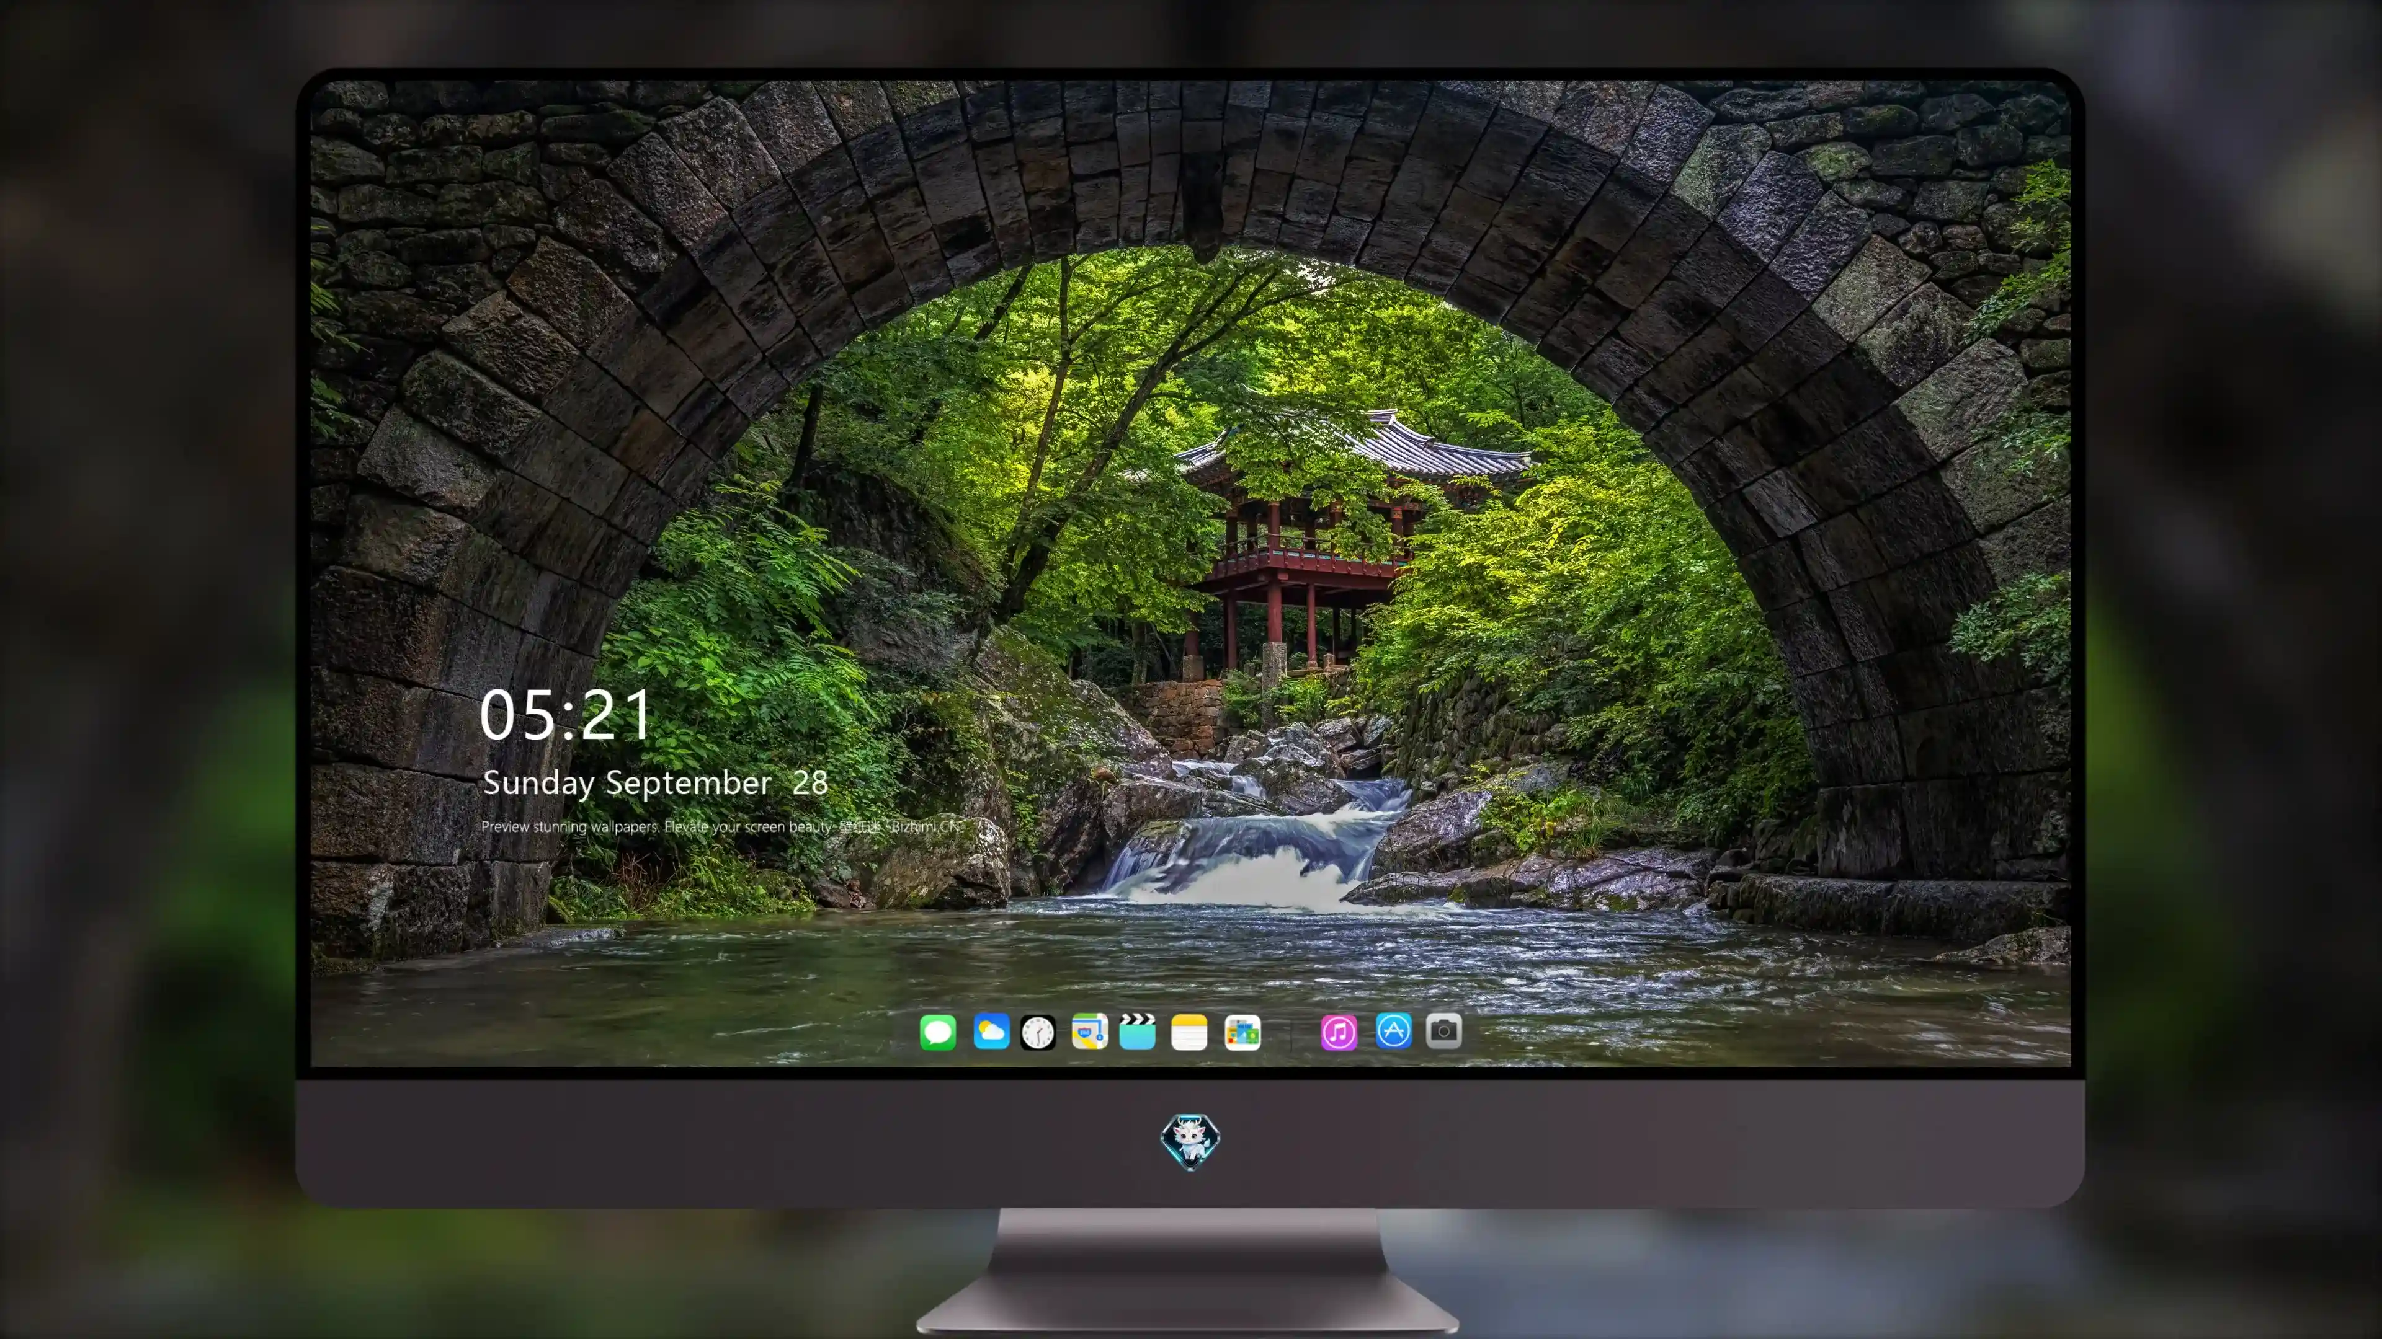Image resolution: width=2382 pixels, height=1339 pixels.
Task: Open the Maps app in the dock
Action: coord(1089,1032)
